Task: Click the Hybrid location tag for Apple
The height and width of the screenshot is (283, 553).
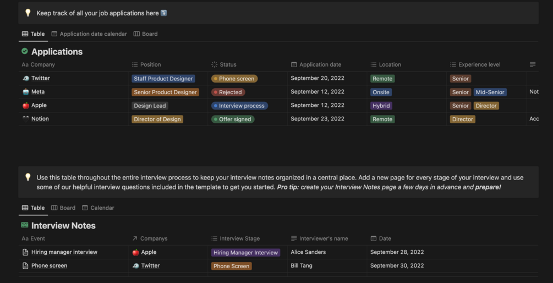Action: 381,106
